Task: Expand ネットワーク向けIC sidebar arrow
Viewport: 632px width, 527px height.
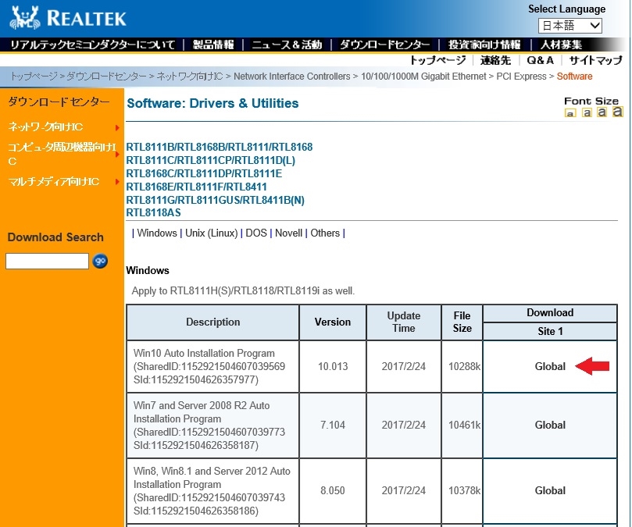Action: click(x=117, y=128)
